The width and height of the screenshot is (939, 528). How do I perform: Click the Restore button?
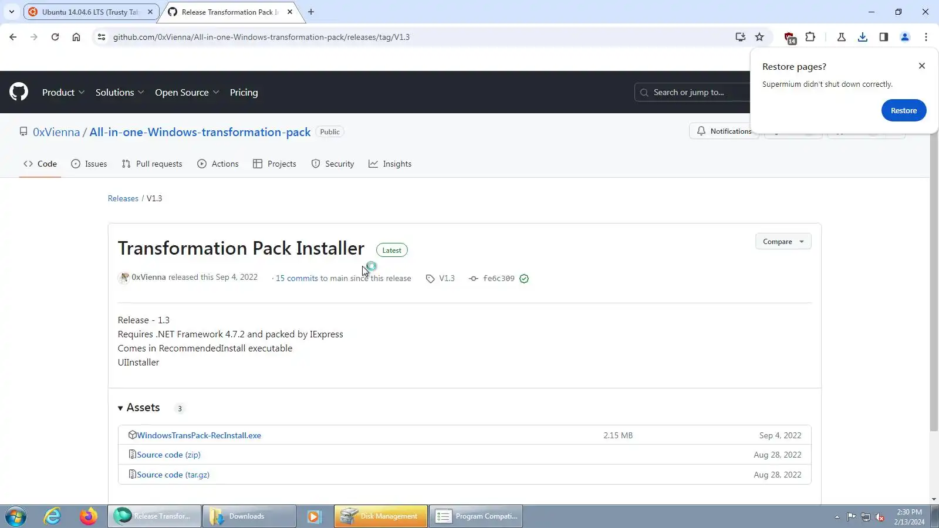[904, 110]
